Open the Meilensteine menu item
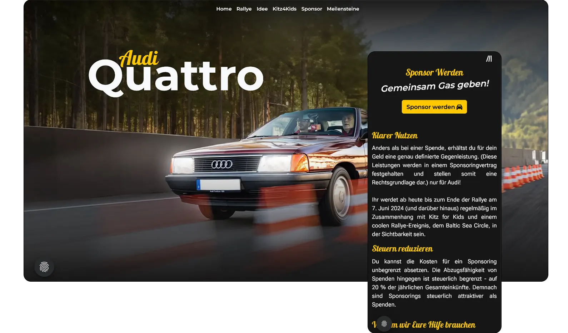The image size is (568, 333). (x=343, y=9)
